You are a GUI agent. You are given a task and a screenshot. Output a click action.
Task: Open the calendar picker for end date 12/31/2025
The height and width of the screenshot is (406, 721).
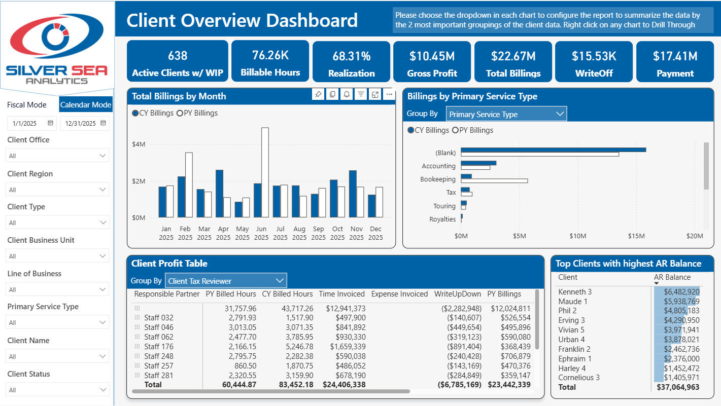tap(104, 123)
